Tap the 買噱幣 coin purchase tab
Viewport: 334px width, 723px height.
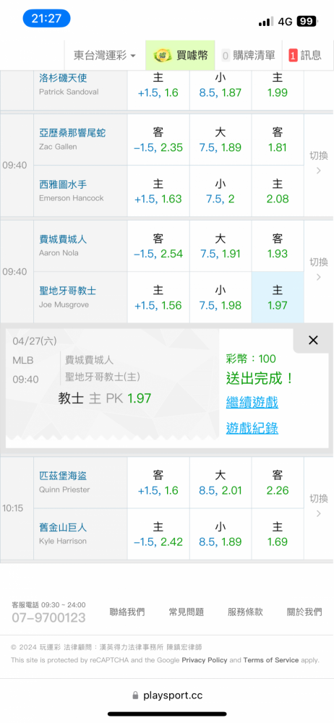coord(181,56)
